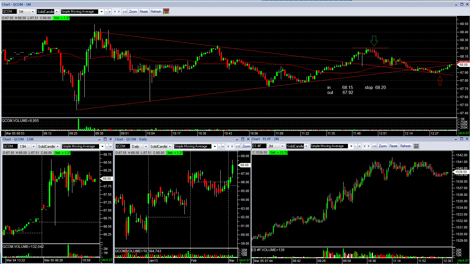Click the 'in 68.15' annotation text
Image resolution: width=470 pixels, height=264 pixels.
pos(340,88)
